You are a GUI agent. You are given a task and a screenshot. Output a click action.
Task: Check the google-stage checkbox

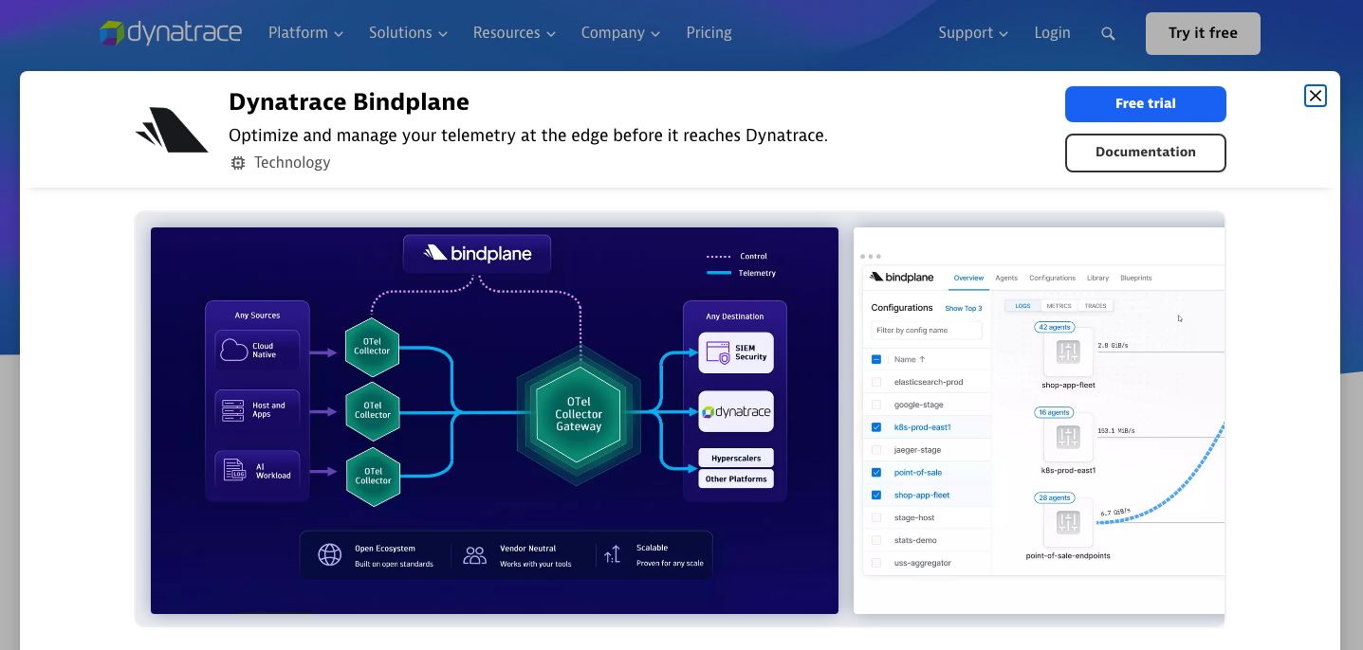point(876,405)
